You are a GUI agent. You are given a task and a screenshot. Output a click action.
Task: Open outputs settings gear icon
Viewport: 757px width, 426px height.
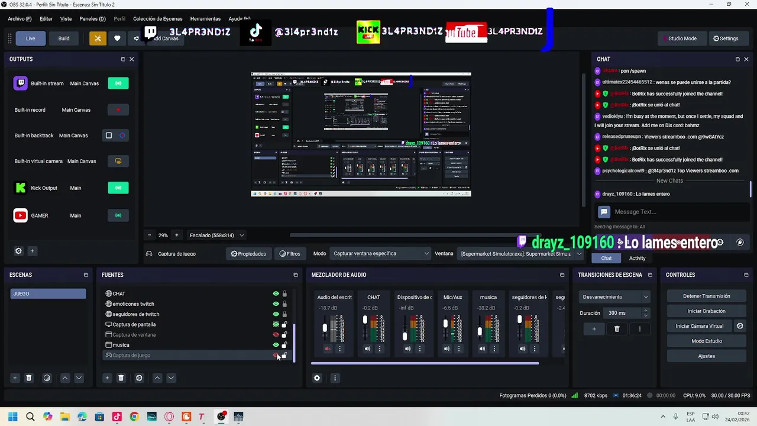click(x=18, y=251)
